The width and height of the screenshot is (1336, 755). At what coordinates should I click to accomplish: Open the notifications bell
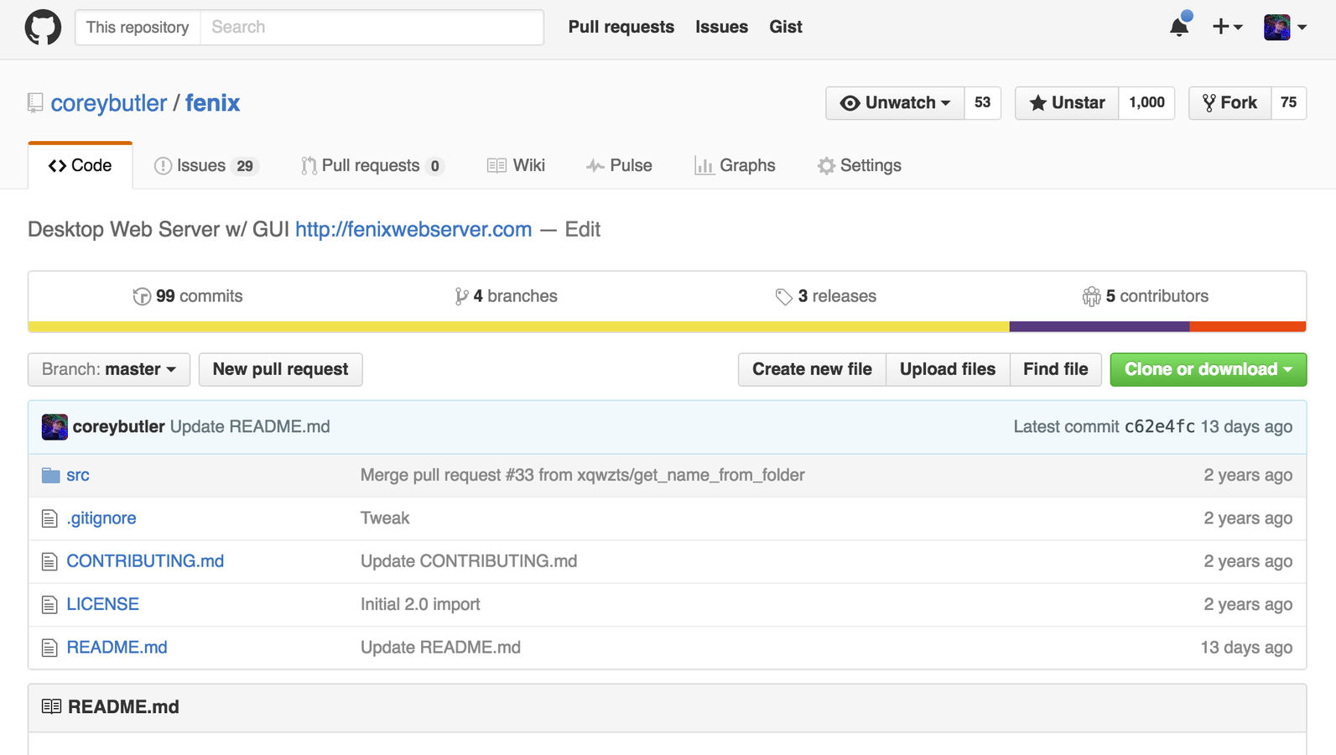click(x=1179, y=27)
